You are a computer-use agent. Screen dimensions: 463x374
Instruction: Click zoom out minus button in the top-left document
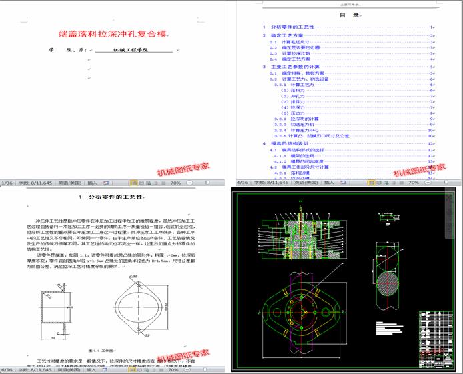pos(189,183)
